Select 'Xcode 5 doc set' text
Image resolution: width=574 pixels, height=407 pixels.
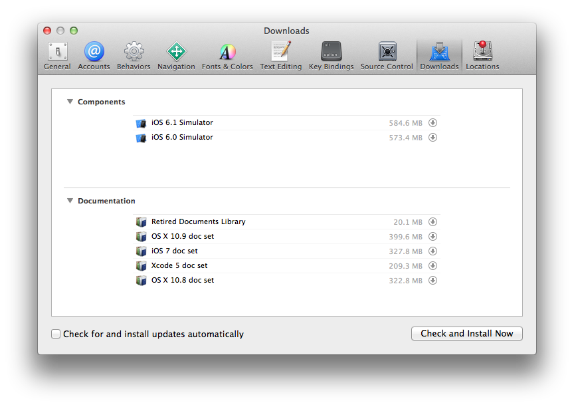pos(179,265)
